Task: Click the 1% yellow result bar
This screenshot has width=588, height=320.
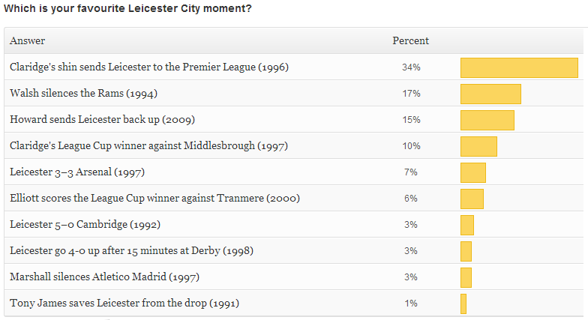Action: 463,304
